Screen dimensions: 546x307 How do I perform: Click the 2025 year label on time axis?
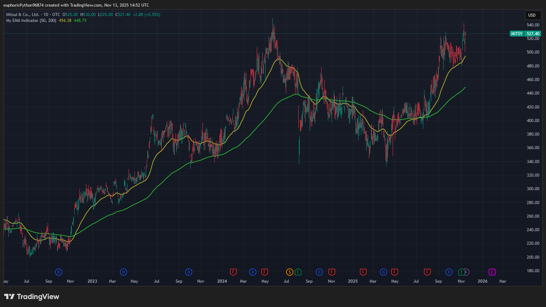click(353, 281)
